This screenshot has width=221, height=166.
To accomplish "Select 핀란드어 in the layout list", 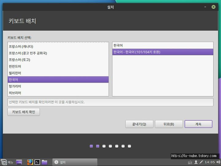I will point(58,66).
